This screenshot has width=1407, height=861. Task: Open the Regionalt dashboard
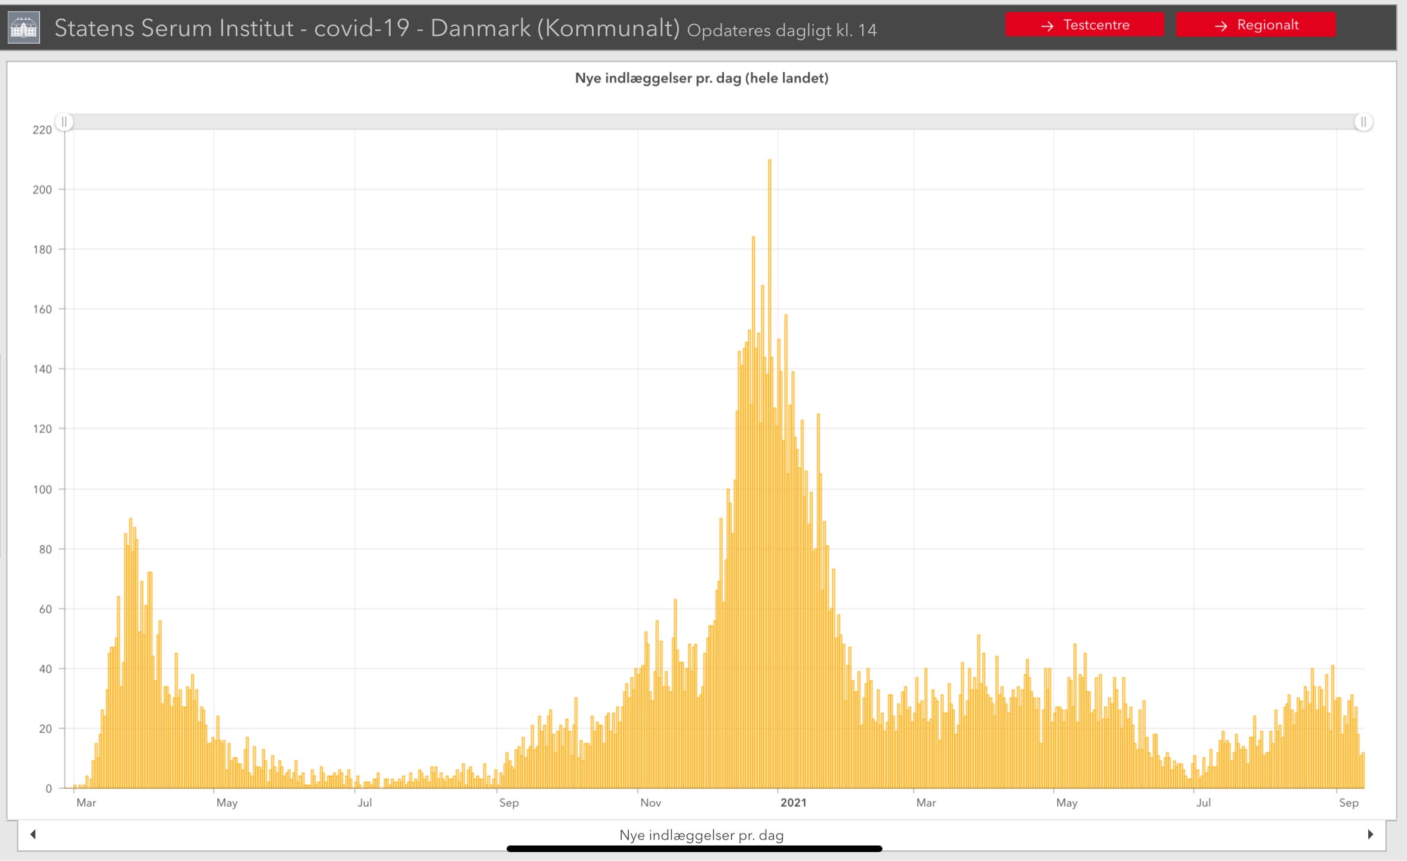(x=1255, y=25)
